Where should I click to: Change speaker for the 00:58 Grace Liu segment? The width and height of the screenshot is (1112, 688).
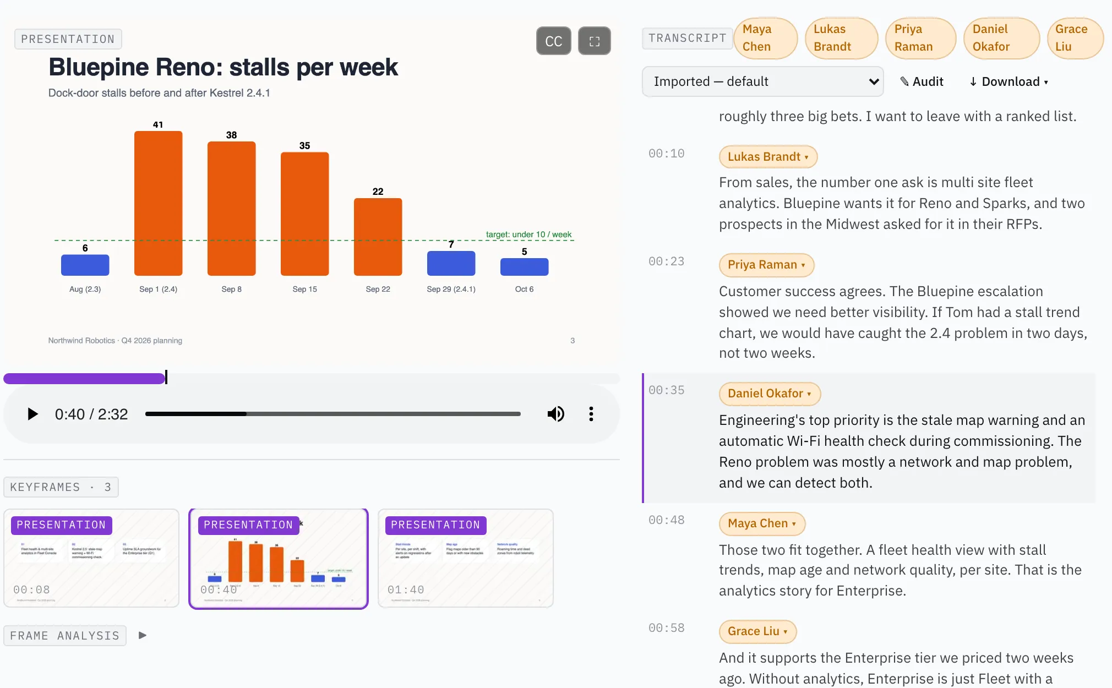tap(757, 631)
